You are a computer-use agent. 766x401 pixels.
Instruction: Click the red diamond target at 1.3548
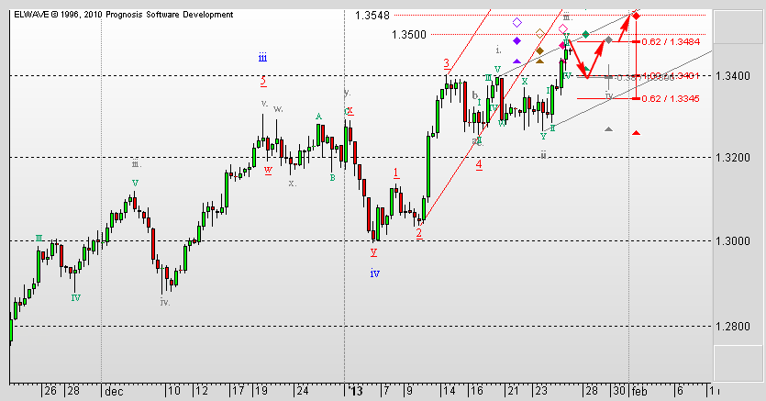(x=636, y=16)
